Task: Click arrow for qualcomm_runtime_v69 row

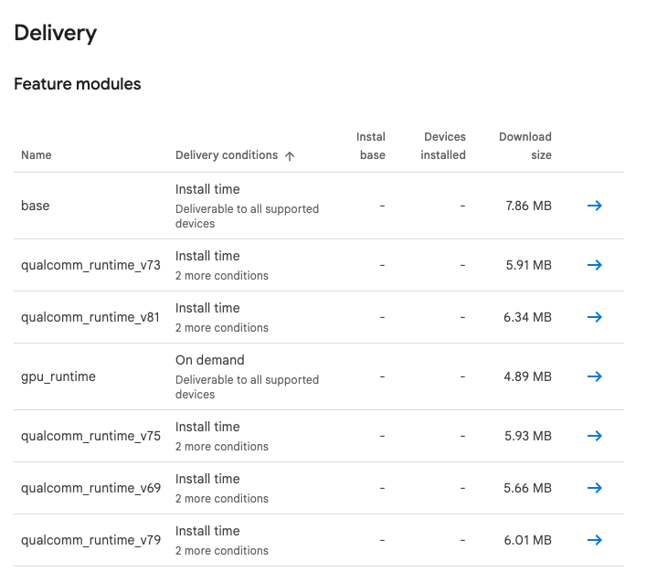Action: 594,488
